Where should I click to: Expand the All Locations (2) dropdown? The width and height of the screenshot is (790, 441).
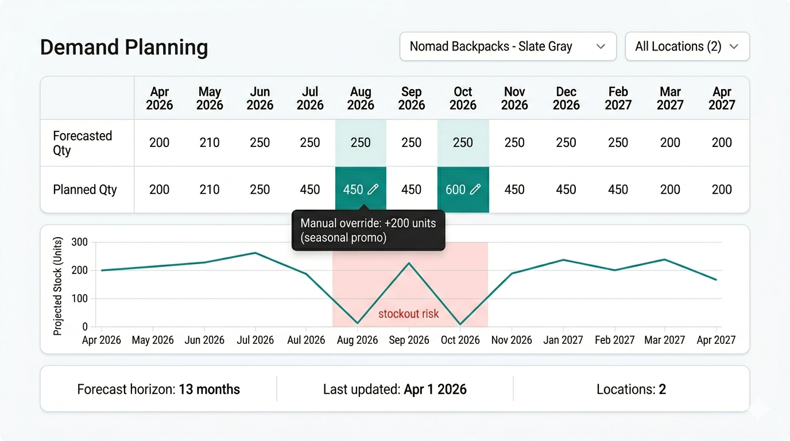687,47
